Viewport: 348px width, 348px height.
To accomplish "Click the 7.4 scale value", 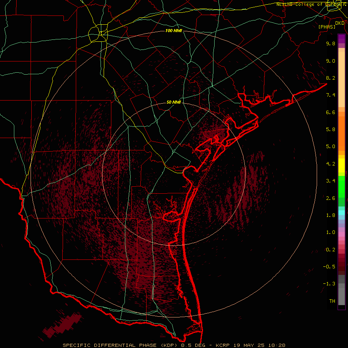I will 331,95.
